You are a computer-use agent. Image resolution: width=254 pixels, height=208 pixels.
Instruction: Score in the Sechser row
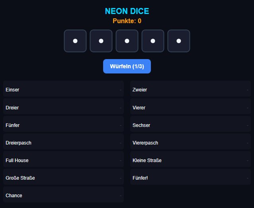190,124
